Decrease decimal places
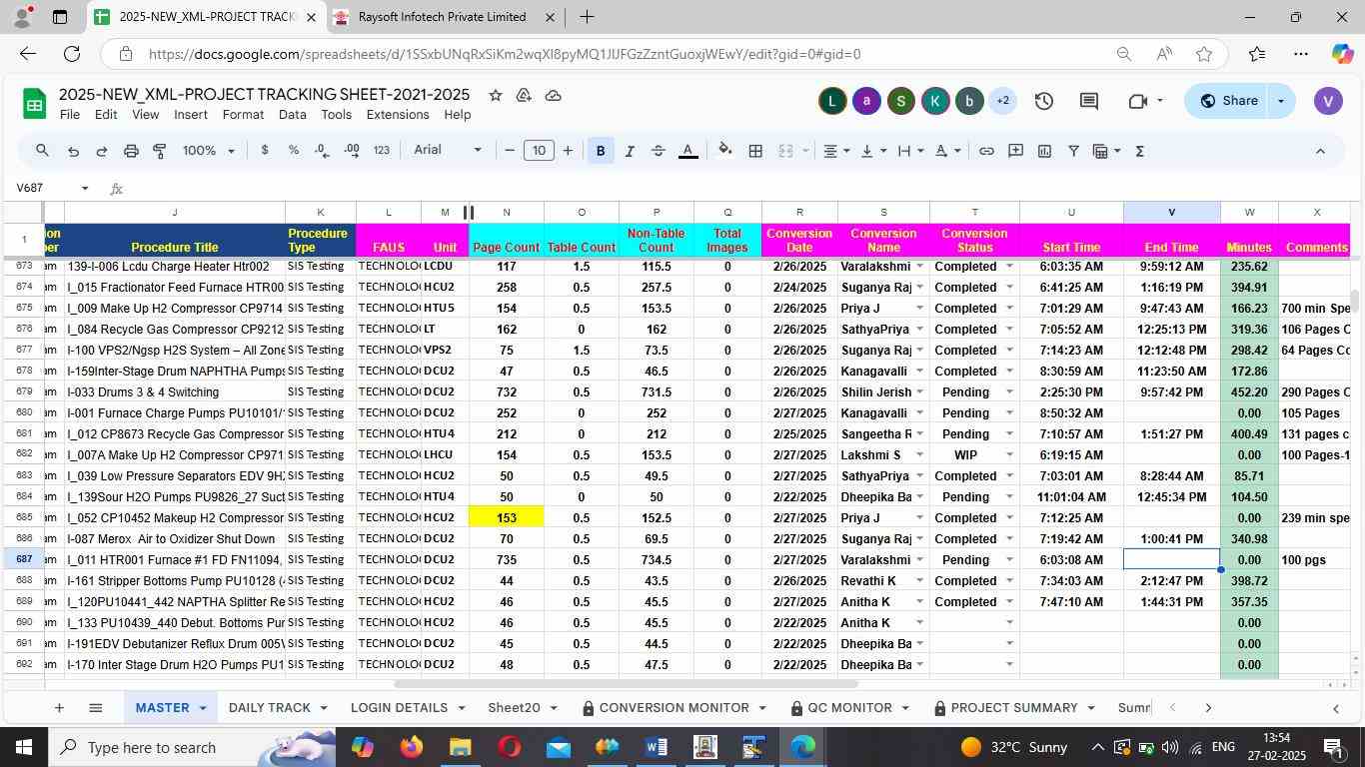The image size is (1365, 767). point(322,151)
